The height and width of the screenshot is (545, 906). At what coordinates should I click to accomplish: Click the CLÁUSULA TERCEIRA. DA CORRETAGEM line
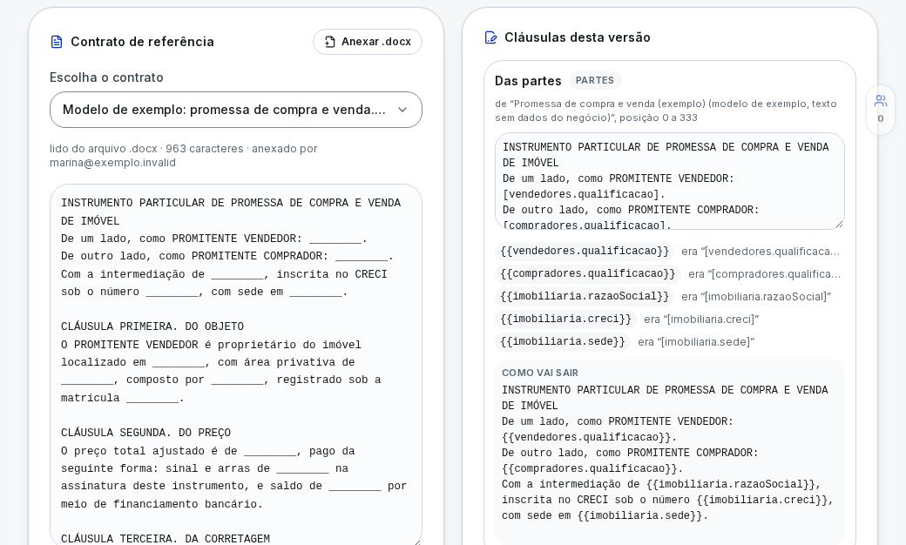[166, 539]
